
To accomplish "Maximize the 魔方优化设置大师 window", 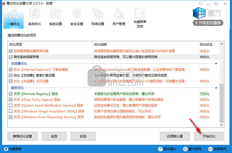I will [x=216, y=3].
